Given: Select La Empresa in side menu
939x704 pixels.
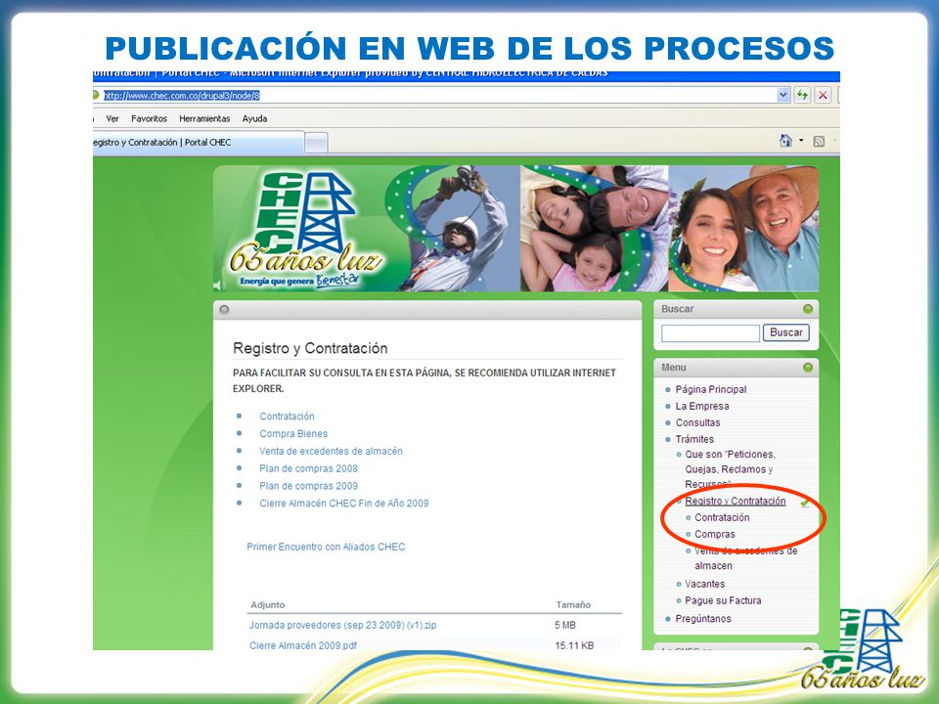Looking at the screenshot, I should pyautogui.click(x=702, y=406).
